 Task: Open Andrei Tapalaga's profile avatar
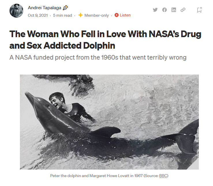point(16,11)
